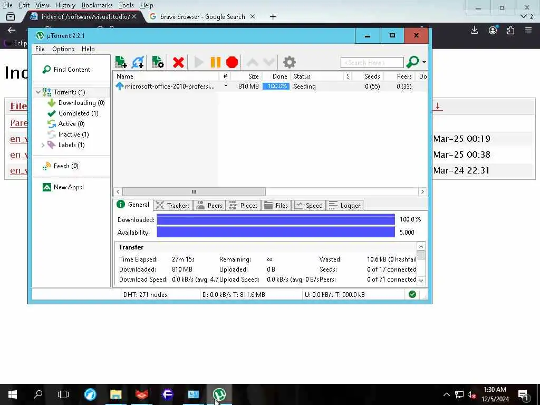The height and width of the screenshot is (405, 540).
Task: Click the red X Remove Torrent icon
Action: pyautogui.click(x=178, y=62)
